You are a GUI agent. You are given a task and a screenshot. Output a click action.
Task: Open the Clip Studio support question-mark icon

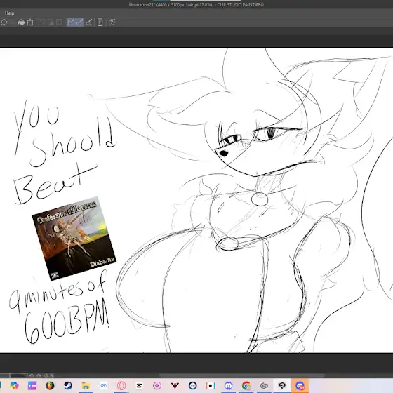[x=112, y=22]
